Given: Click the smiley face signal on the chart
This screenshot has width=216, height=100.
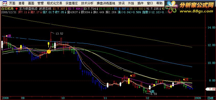Looking at the screenshot, I should (x=49, y=52).
